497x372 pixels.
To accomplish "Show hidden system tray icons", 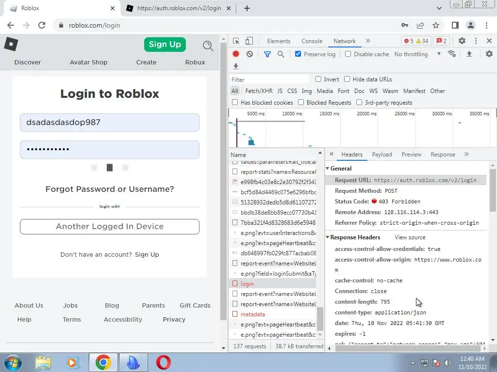I will click(x=413, y=363).
